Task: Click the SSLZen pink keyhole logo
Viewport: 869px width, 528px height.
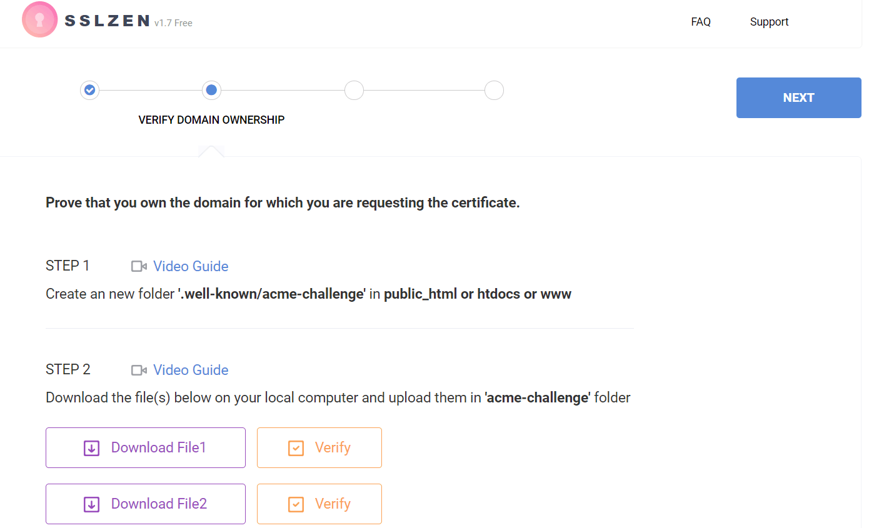Action: tap(40, 19)
